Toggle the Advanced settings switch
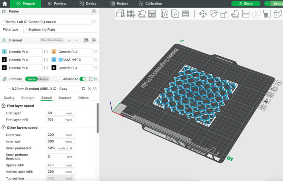The image size is (283, 181). pyautogui.click(x=83, y=79)
